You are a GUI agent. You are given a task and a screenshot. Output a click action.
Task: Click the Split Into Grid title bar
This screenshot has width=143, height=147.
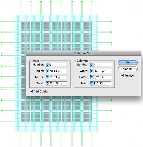point(83,53)
